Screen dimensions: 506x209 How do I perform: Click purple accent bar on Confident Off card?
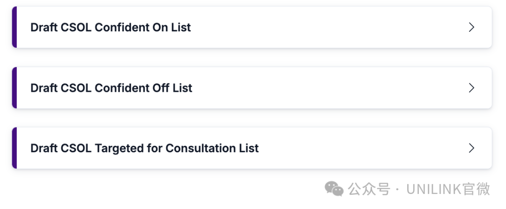pyautogui.click(x=15, y=88)
